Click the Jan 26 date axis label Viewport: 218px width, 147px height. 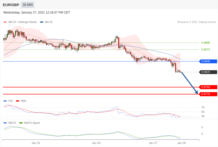pyautogui.click(x=96, y=143)
